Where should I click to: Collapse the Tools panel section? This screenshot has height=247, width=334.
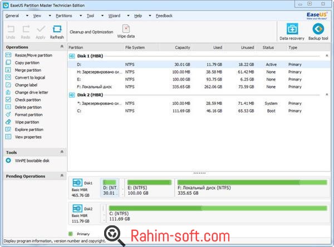click(x=61, y=152)
